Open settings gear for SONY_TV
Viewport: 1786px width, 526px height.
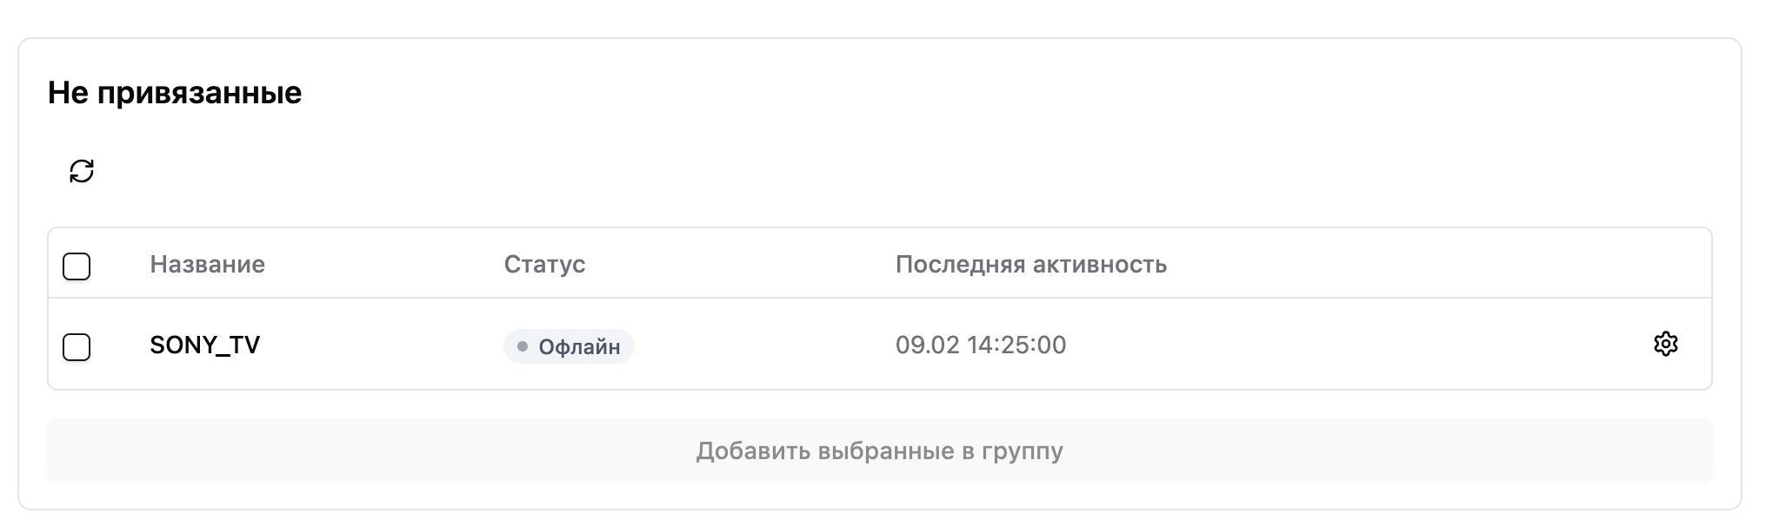point(1665,345)
